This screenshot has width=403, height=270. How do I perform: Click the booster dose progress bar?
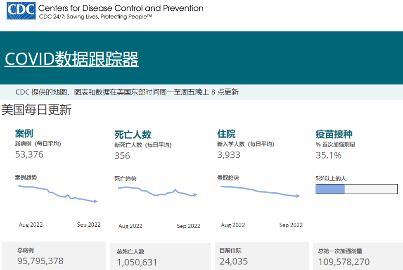click(x=357, y=189)
